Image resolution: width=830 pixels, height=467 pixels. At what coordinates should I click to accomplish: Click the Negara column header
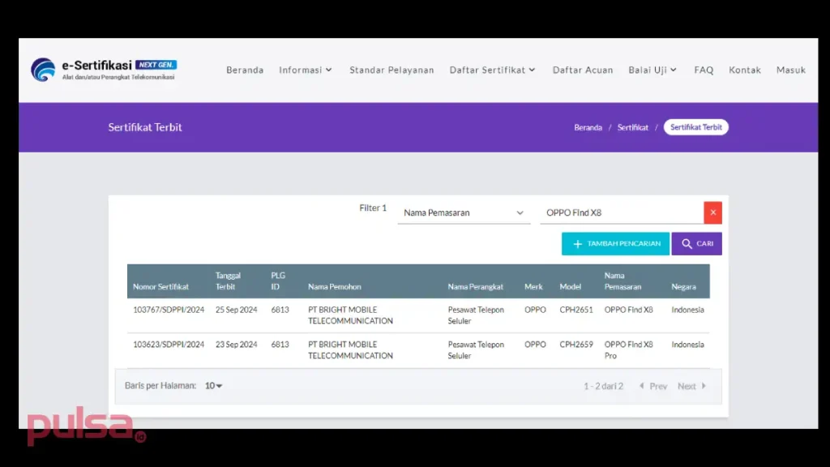(684, 286)
